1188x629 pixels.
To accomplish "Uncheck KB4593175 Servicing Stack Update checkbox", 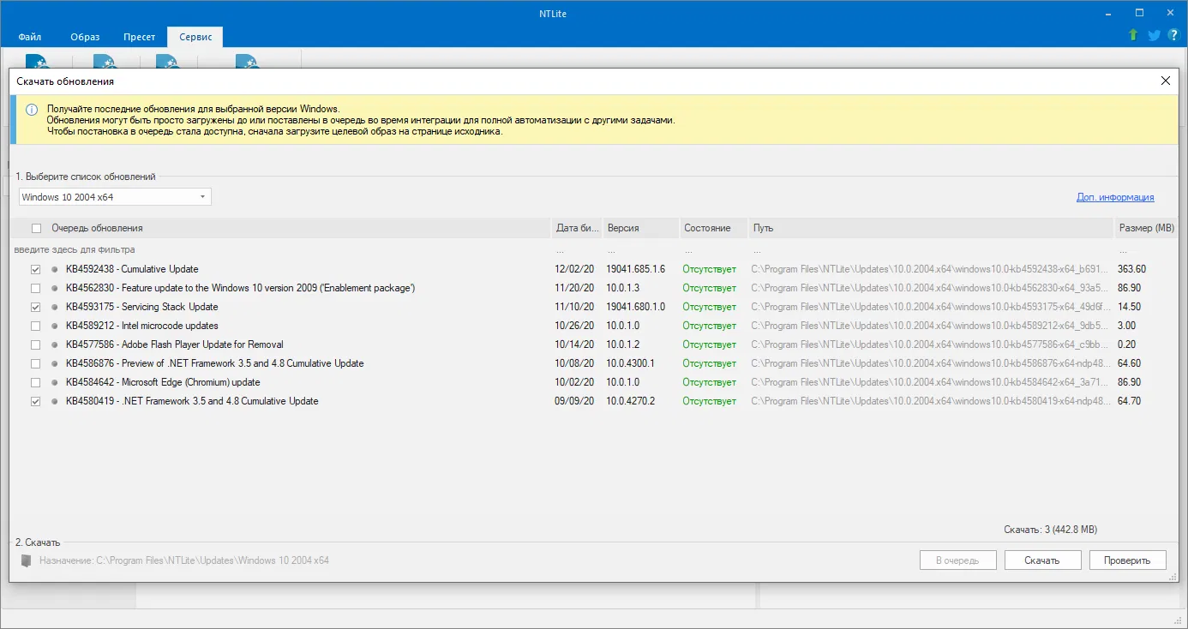I will (x=36, y=307).
